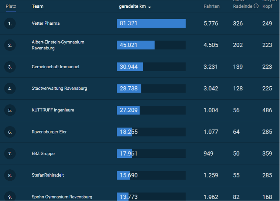Select active riders value 56
Image resolution: width=280 pixels, height=201 pixels.
click(236, 110)
